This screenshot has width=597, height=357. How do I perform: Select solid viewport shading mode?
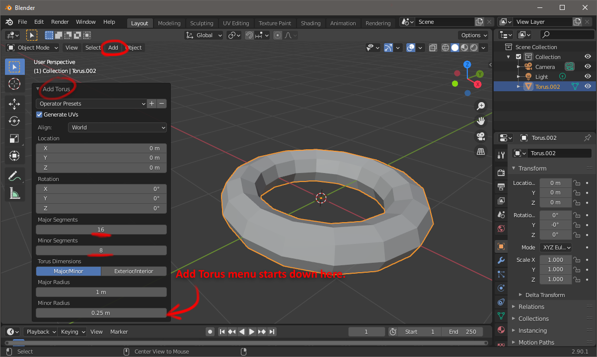(x=455, y=48)
